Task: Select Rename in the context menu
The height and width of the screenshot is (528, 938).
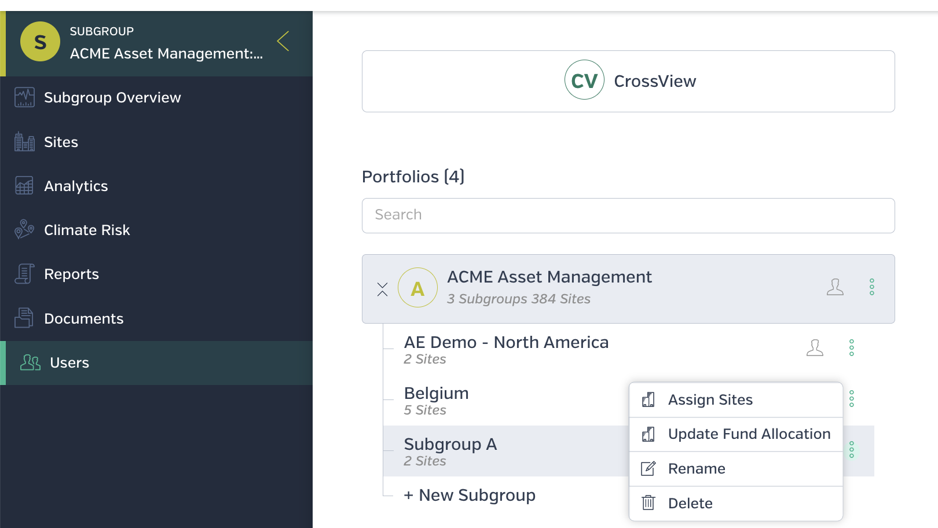Action: (736, 469)
